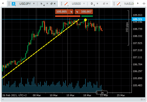147x102 pixels.
Task: Select the yellow dashed trendline
Action: tap(40, 49)
